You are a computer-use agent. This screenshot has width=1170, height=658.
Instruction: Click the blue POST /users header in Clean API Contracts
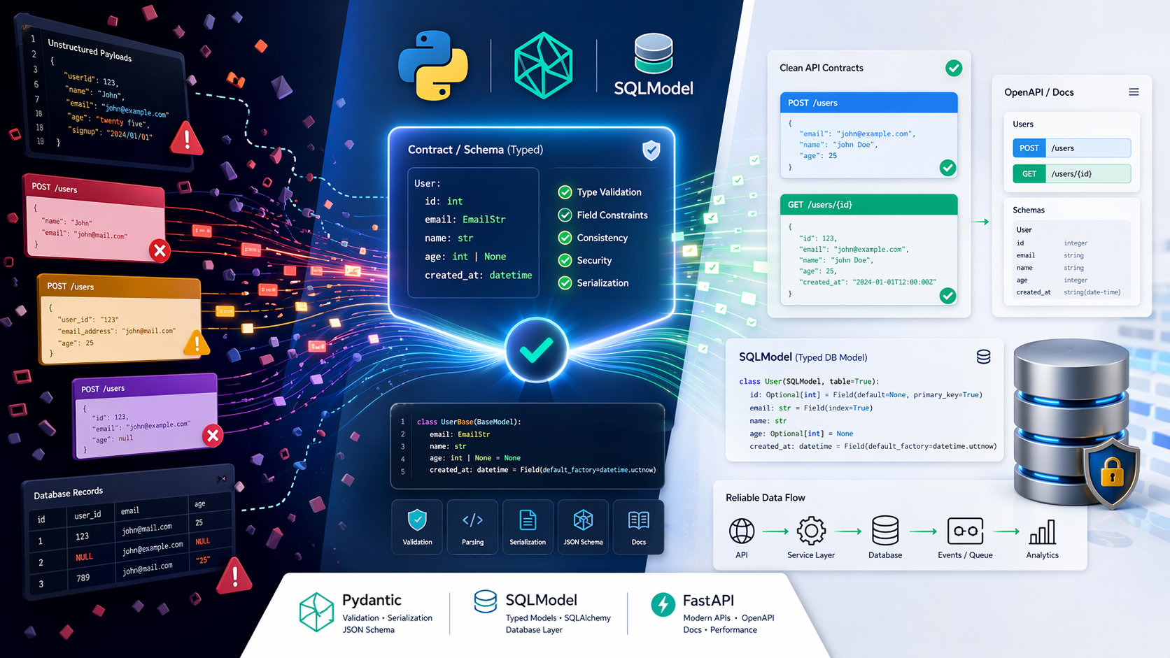coord(868,103)
